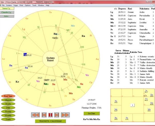Switch to Chandra Lg chart reference

pos(7,12)
